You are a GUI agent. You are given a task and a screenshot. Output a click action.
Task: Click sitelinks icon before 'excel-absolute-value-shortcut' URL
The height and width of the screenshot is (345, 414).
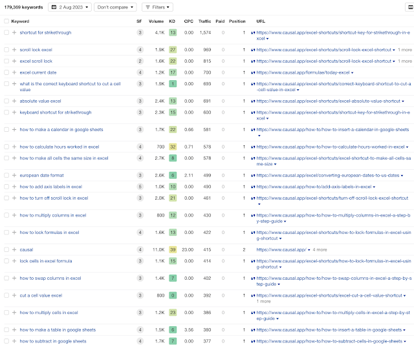(253, 101)
